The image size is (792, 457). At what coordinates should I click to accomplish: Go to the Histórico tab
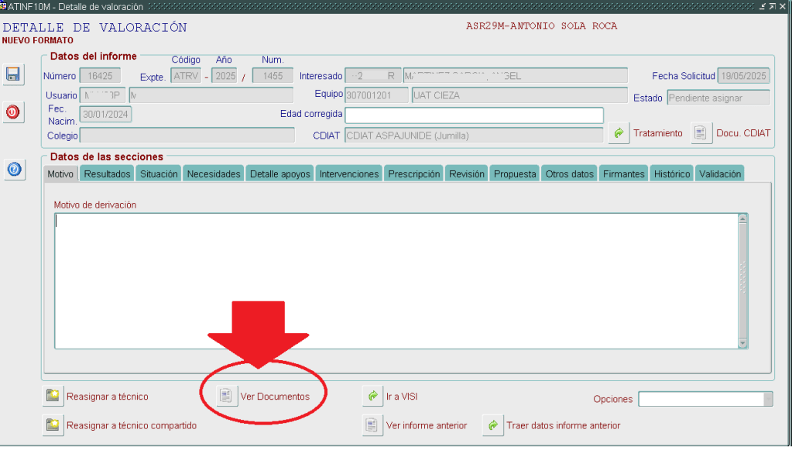(671, 174)
